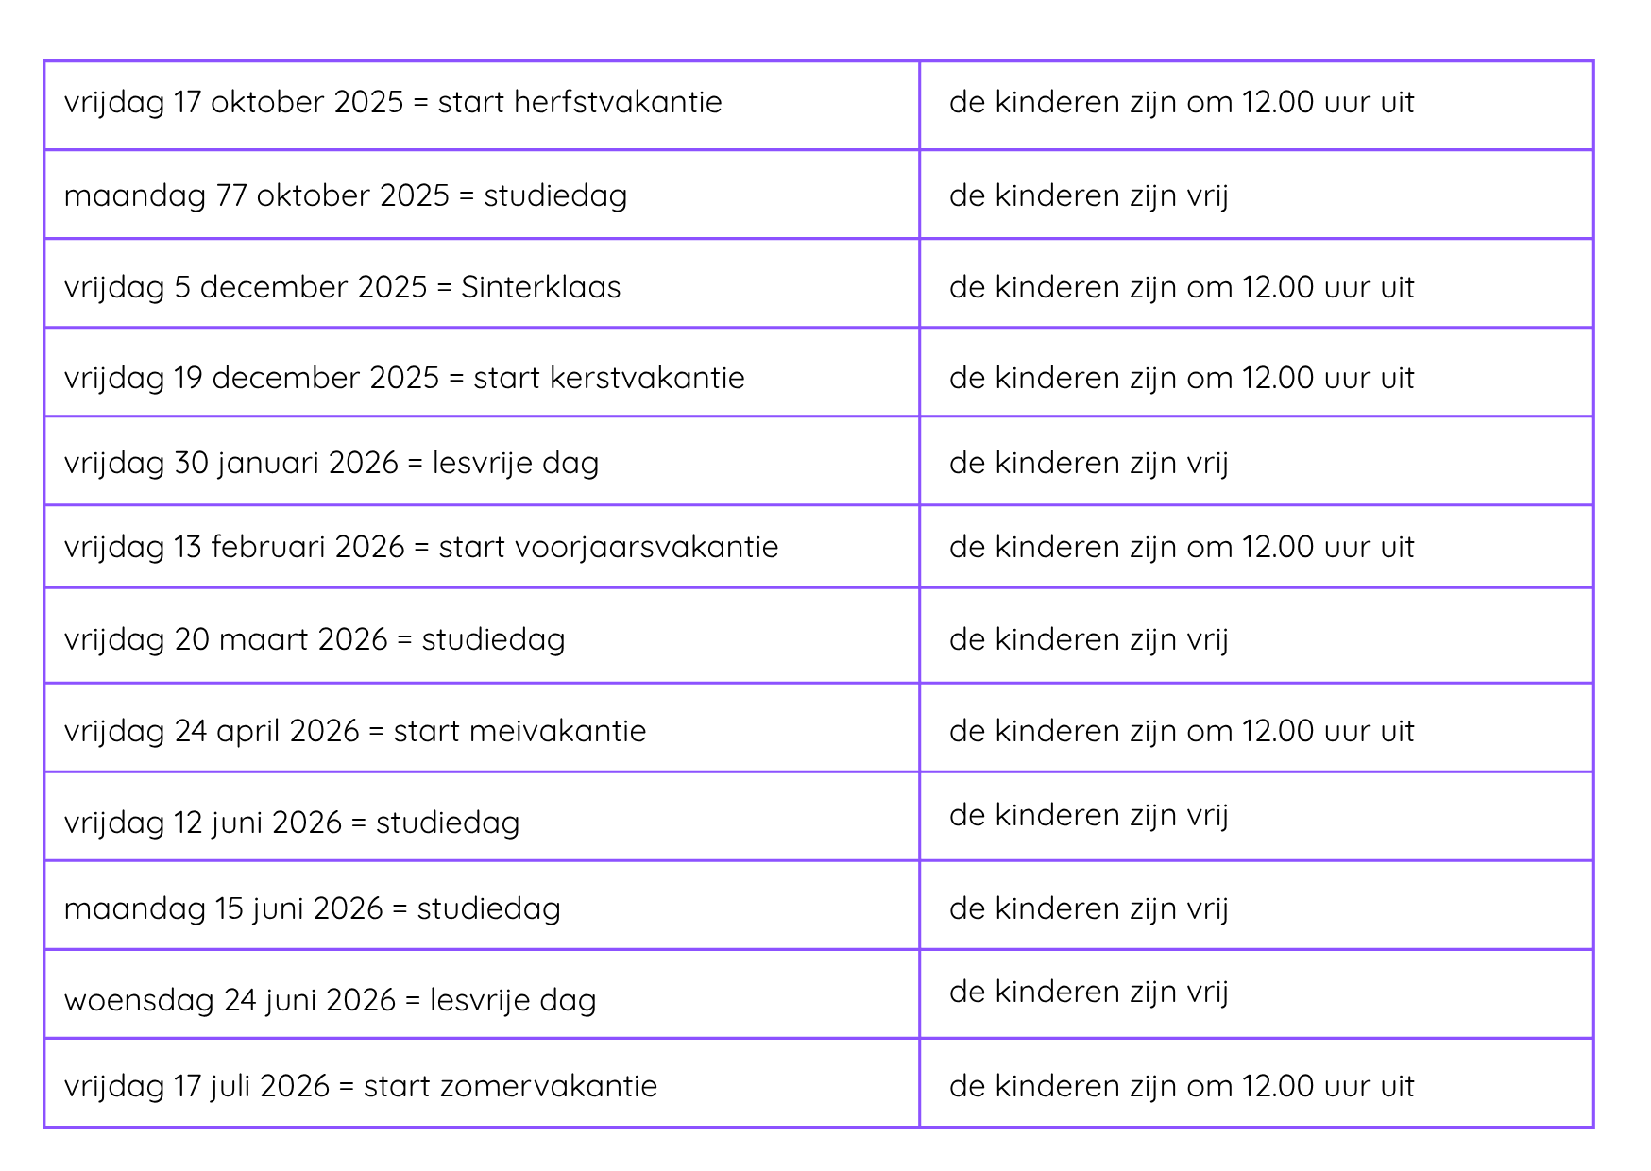Screen dimensions: 1651x1171
Task: Click the '12.00 uur uit' text beside herfstvakantie
Action: (1182, 102)
